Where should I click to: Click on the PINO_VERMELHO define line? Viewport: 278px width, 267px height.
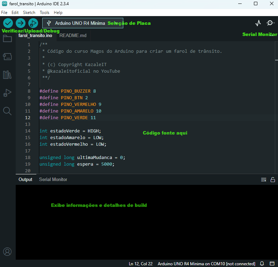(71, 104)
